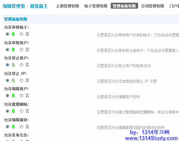179x141 pixels.
Task: Pick 是 under 允许禁止用户
Action: 7,65
